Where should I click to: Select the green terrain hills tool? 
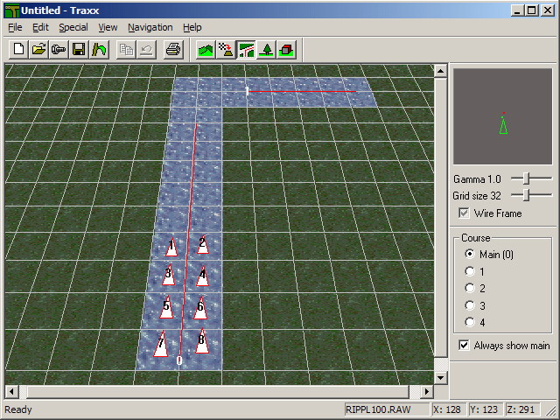206,50
